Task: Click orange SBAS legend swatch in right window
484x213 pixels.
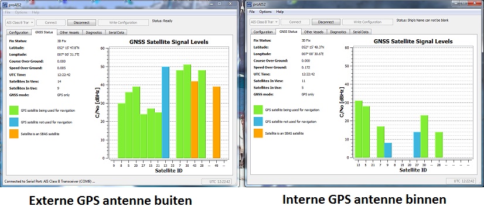Action: click(258, 133)
